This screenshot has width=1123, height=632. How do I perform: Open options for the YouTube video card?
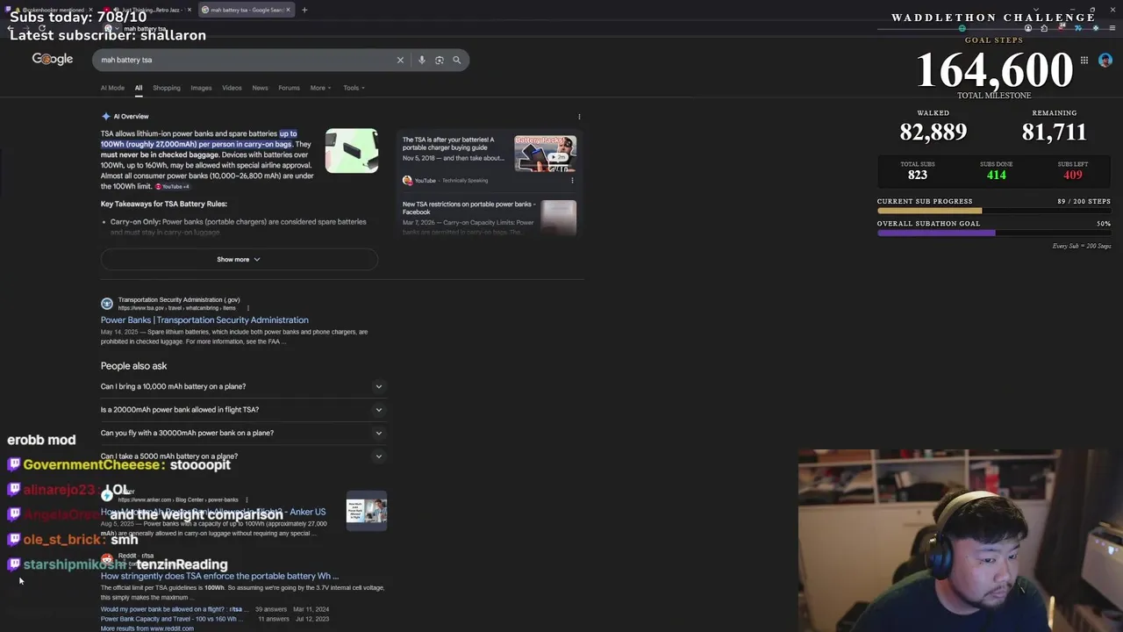572,181
